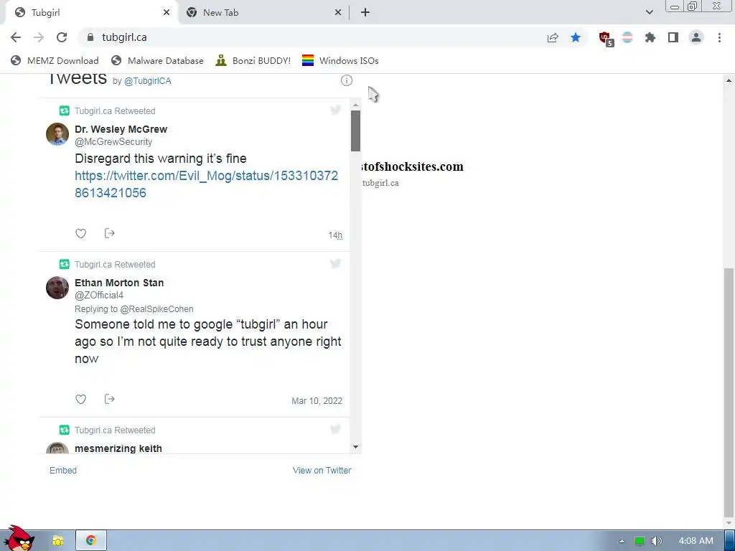Click the Embed link
The image size is (735, 551).
pyautogui.click(x=63, y=471)
